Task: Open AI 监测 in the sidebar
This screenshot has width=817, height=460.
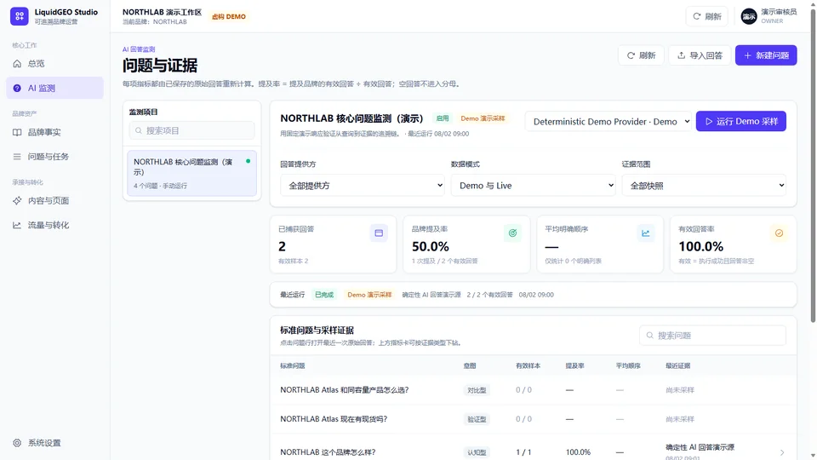Action: (54, 88)
